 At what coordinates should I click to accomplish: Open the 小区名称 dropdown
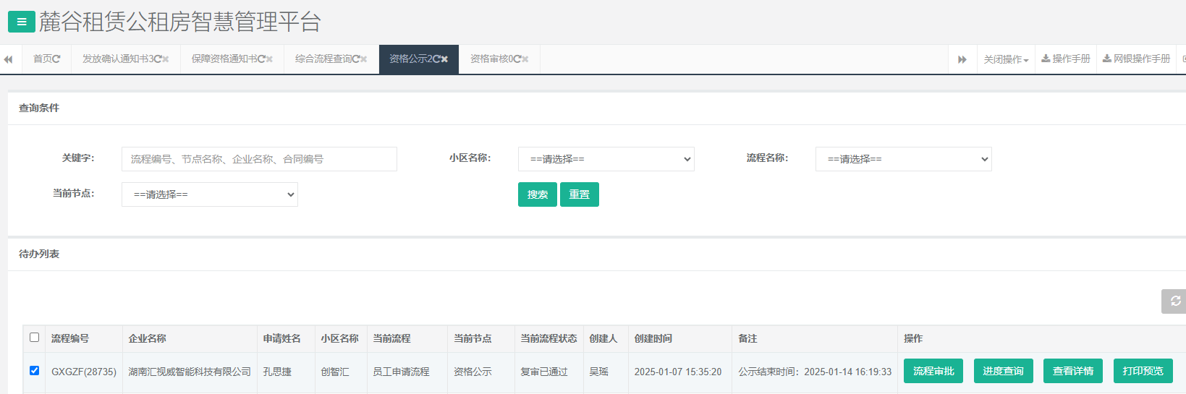(x=606, y=159)
